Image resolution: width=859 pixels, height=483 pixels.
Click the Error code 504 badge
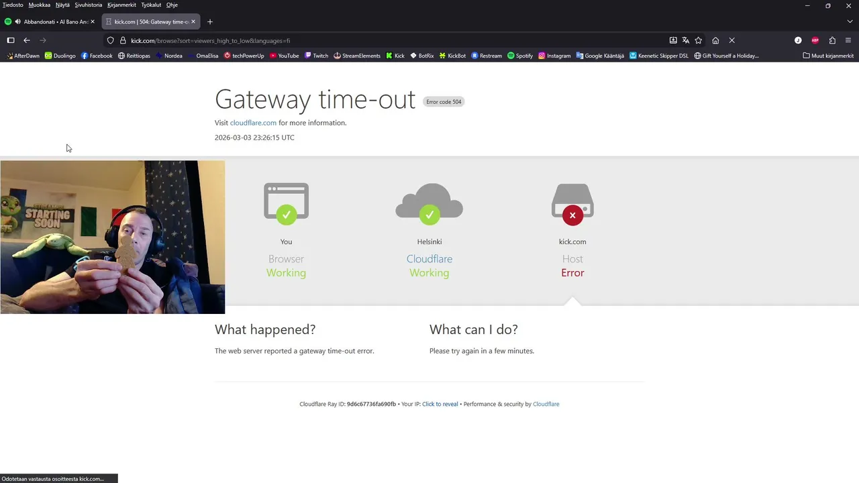[444, 101]
